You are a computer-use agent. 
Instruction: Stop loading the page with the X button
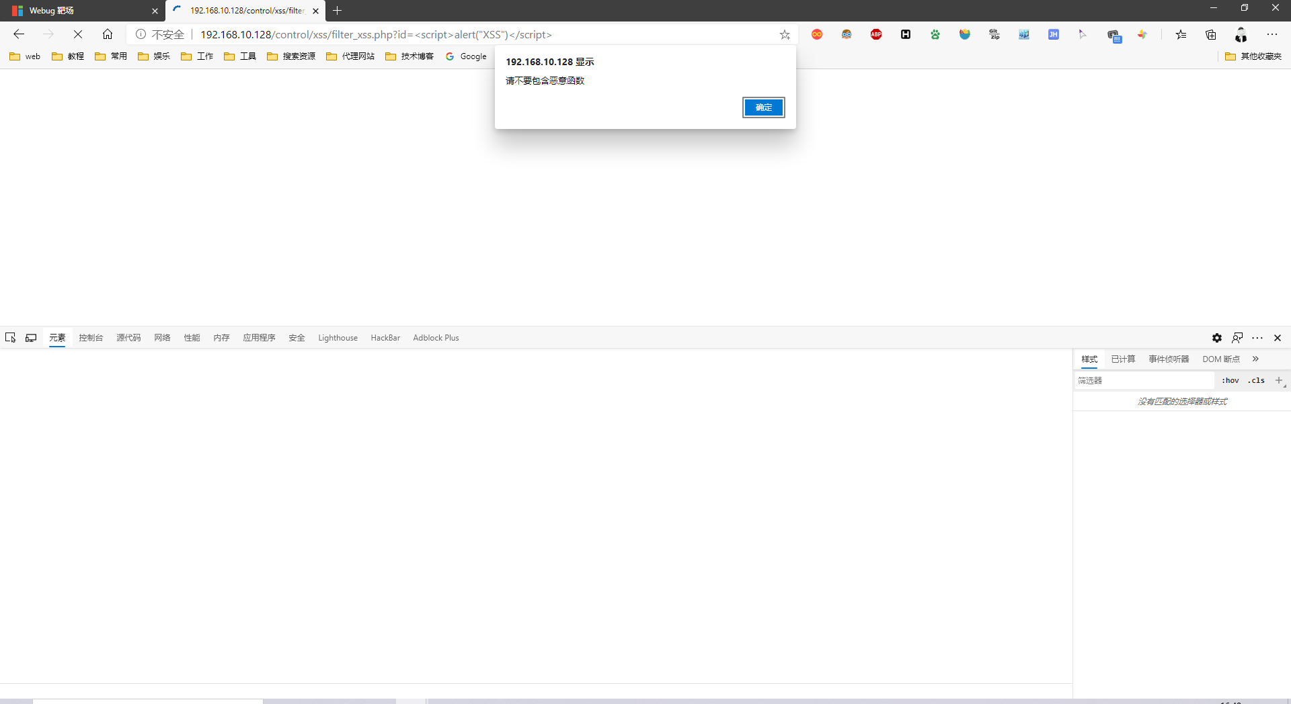click(x=78, y=34)
